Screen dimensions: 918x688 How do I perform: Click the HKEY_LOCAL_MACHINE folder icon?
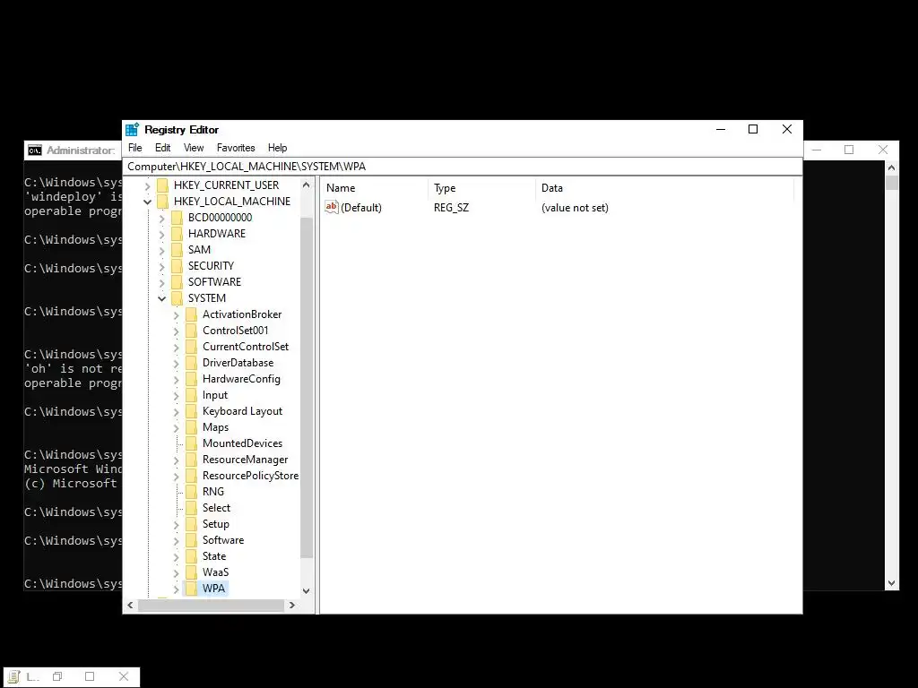pos(163,202)
